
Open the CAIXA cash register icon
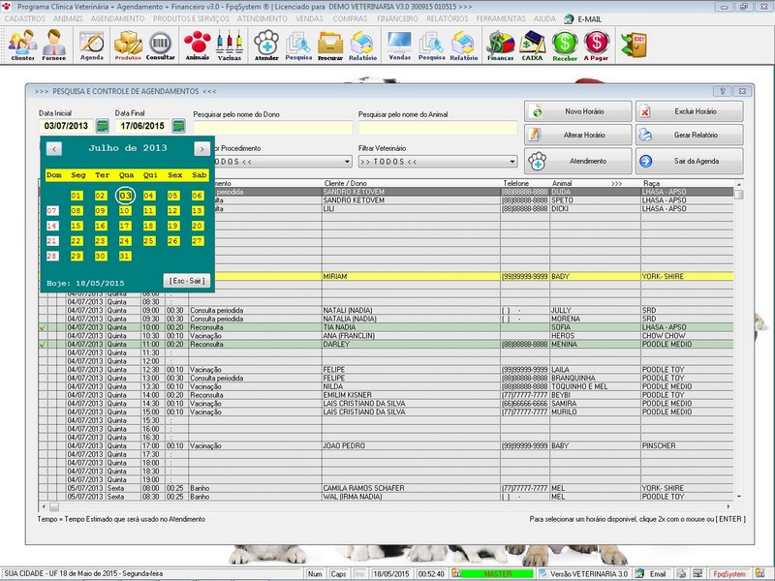pos(532,44)
